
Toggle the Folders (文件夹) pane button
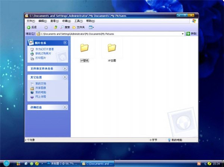[x=78, y=27]
